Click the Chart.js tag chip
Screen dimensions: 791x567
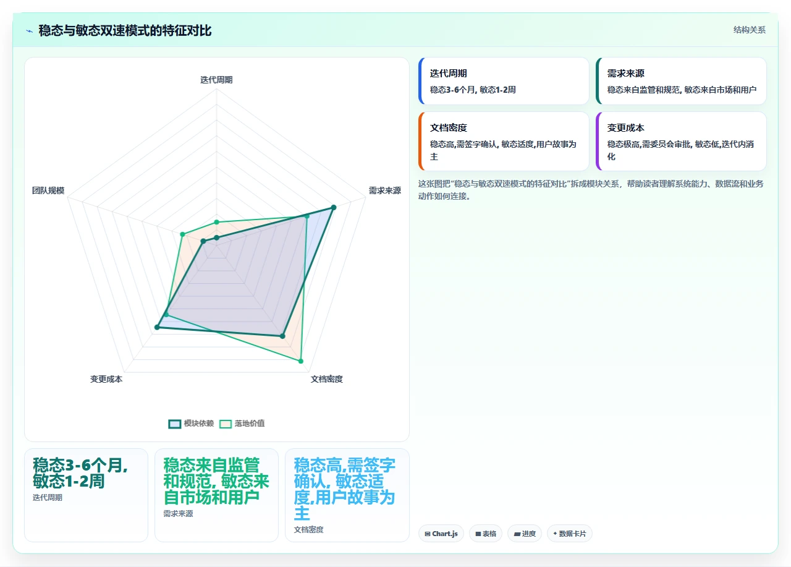[x=441, y=534]
